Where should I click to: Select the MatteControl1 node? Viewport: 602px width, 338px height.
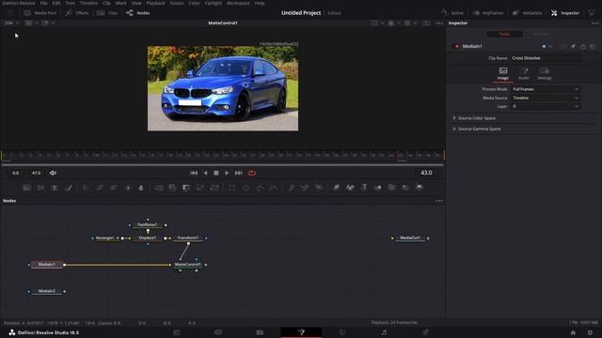click(x=188, y=265)
